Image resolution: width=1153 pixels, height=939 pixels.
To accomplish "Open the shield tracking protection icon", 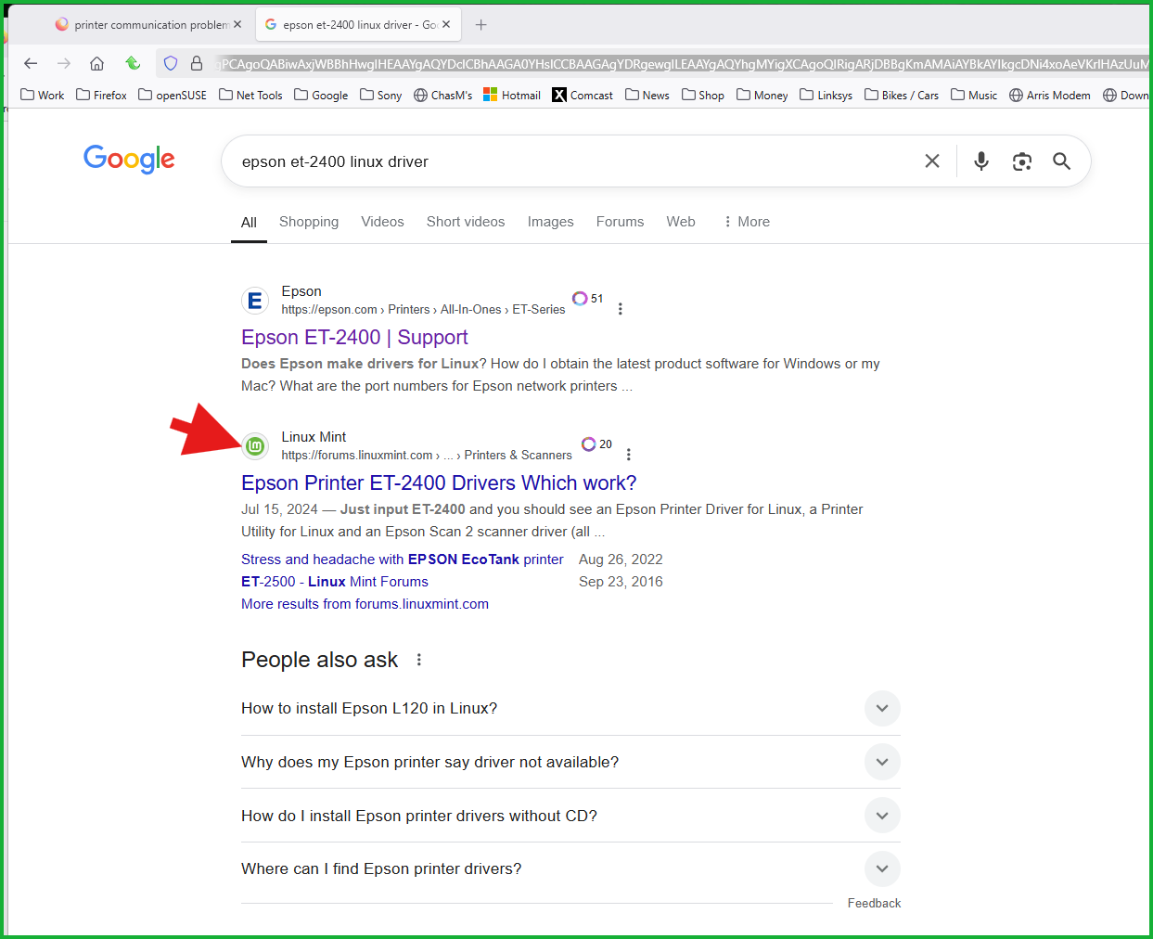I will coord(171,63).
